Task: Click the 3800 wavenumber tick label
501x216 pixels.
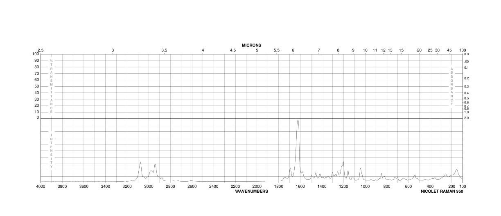Action: pyautogui.click(x=62, y=187)
